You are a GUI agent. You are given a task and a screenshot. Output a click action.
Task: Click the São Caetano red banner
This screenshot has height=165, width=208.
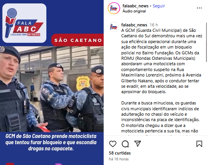[x=78, y=40]
